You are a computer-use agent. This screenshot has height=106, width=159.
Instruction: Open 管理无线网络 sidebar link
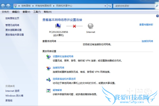click(x=12, y=25)
